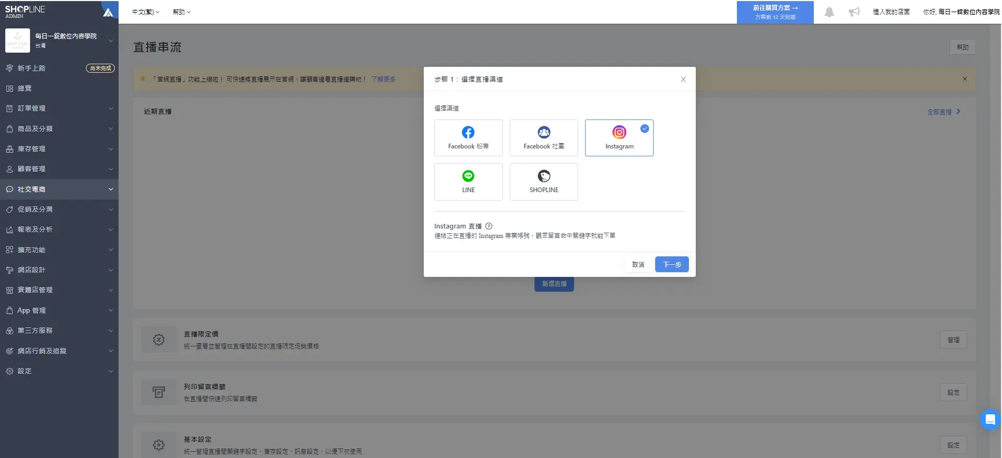The image size is (1002, 458).
Task: Click the 取消 button
Action: (638, 264)
